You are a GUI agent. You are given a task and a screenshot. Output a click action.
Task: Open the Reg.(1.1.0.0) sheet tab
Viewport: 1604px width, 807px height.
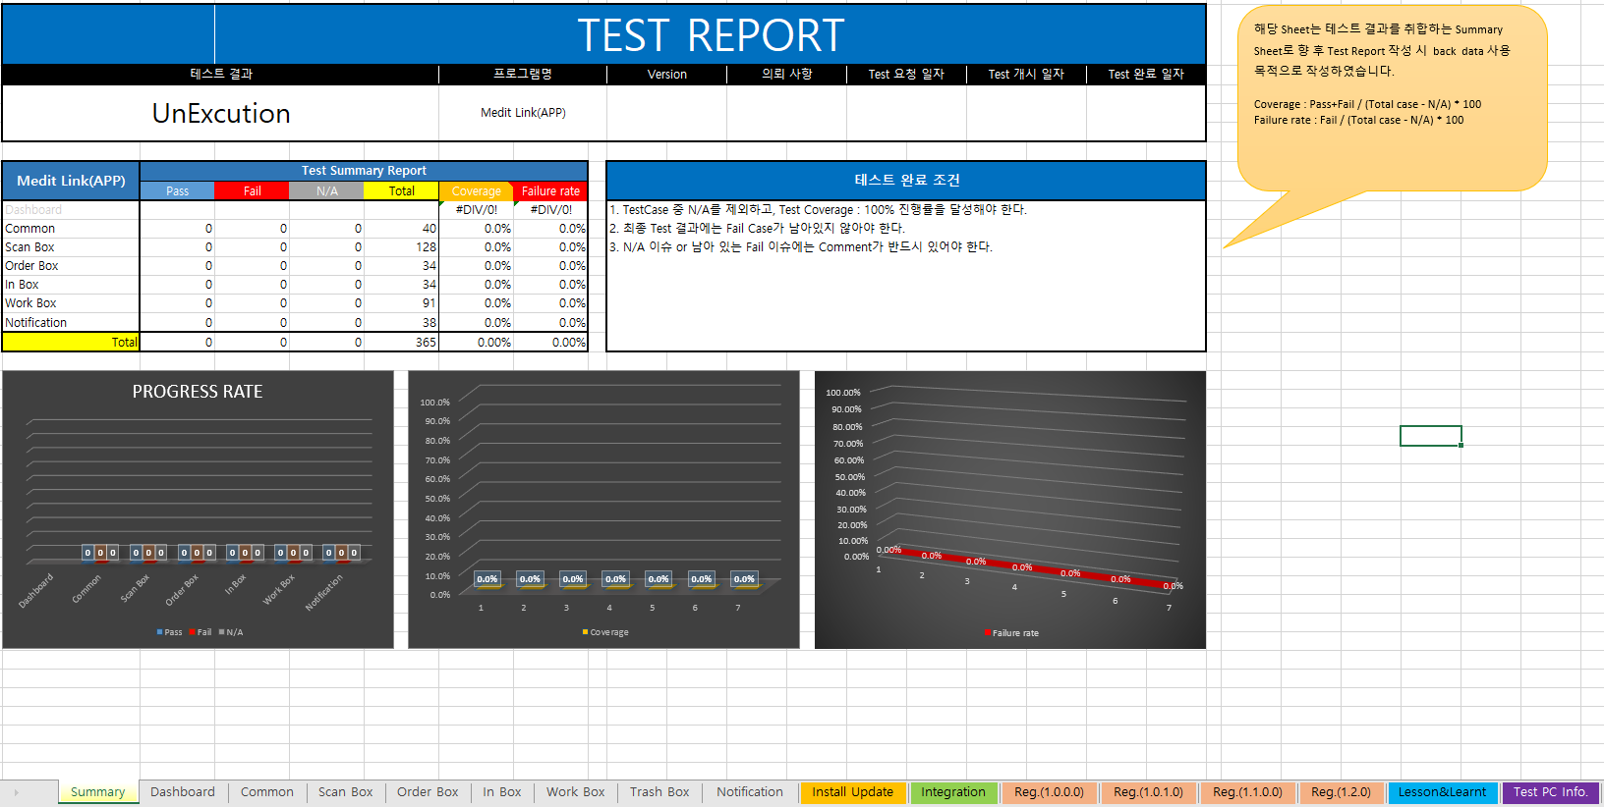[x=1247, y=792]
